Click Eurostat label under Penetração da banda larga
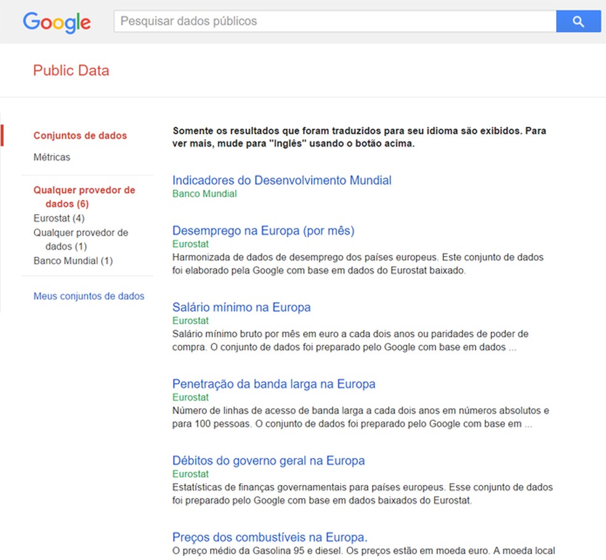606x560 pixels. (190, 397)
